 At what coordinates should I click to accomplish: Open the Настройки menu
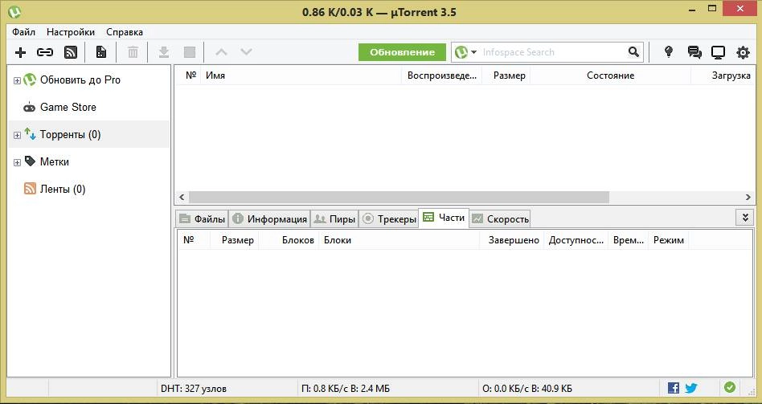(71, 32)
